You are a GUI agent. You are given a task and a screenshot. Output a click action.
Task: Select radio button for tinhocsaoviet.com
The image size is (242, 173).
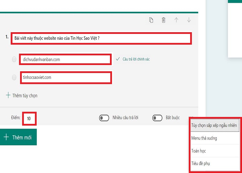[14, 78]
